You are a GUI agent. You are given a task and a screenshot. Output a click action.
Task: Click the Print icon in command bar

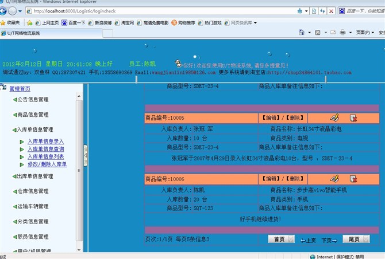[343, 32]
